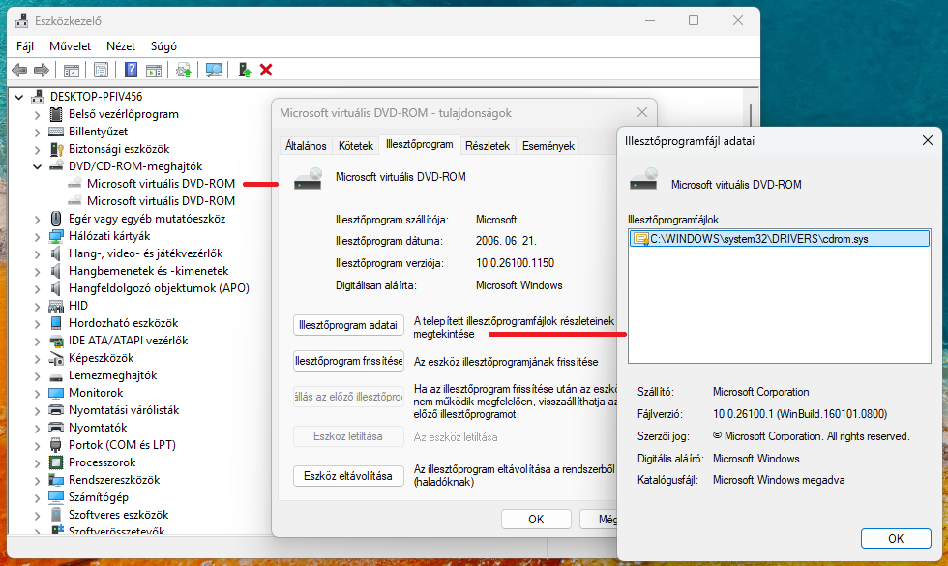The width and height of the screenshot is (948, 566).
Task: Click the Egér vagy egyéb mutatóeszköz icon
Action: coord(56,219)
